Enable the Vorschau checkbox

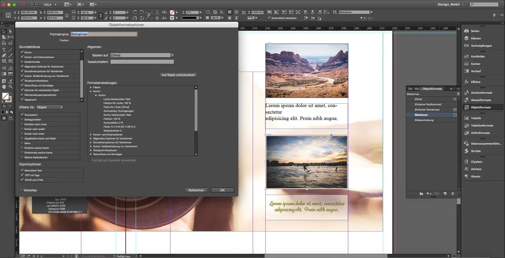click(x=21, y=190)
